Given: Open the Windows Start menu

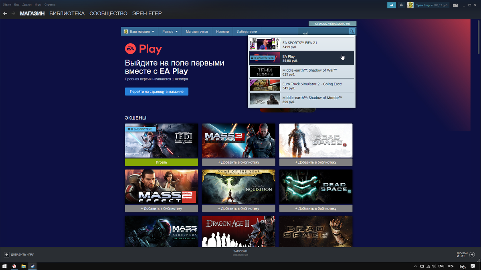Looking at the screenshot, I should [5, 266].
